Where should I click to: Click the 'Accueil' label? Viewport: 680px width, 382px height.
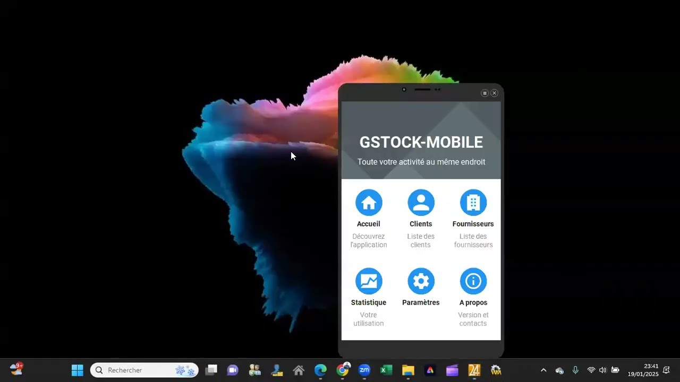point(369,224)
